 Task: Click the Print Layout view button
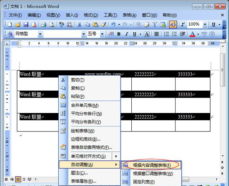coord(18,179)
